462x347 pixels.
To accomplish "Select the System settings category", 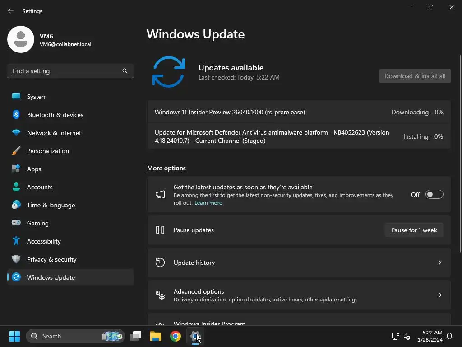I will click(x=70, y=97).
